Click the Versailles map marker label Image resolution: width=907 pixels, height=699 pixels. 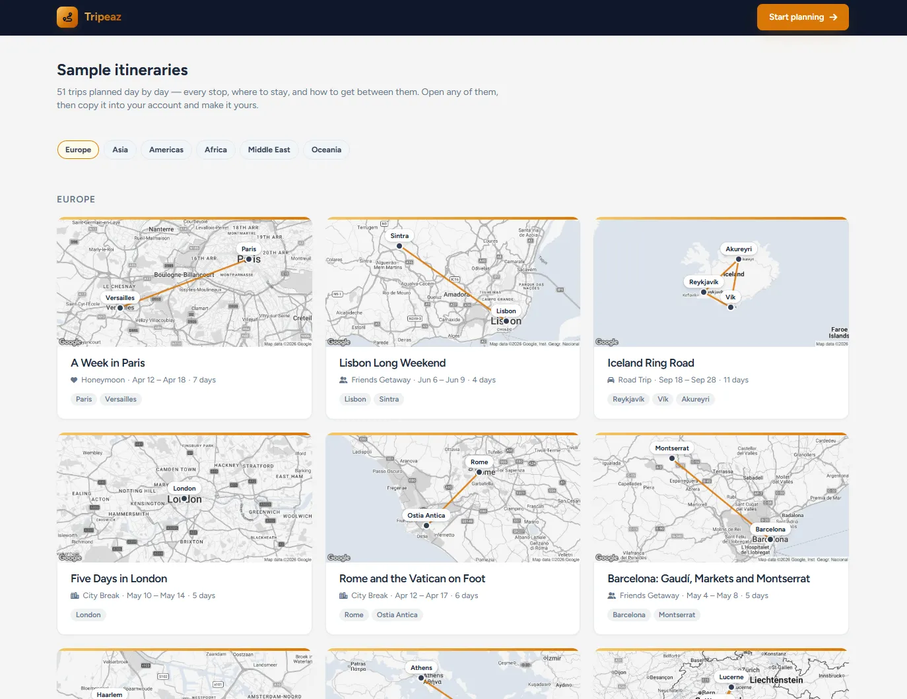tap(120, 298)
